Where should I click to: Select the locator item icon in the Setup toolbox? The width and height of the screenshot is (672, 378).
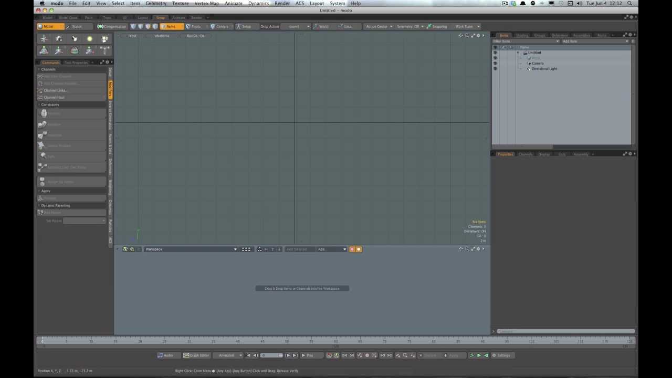(x=44, y=39)
